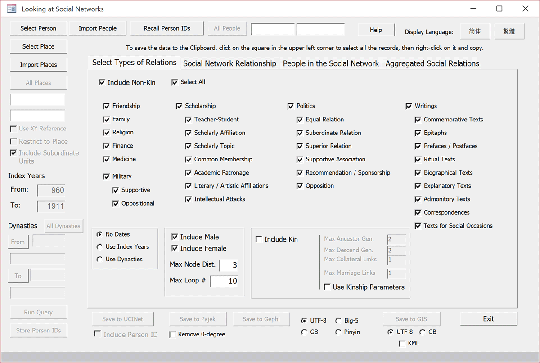
Task: Switch display language to Simplified Chinese (简体)
Action: [475, 31]
